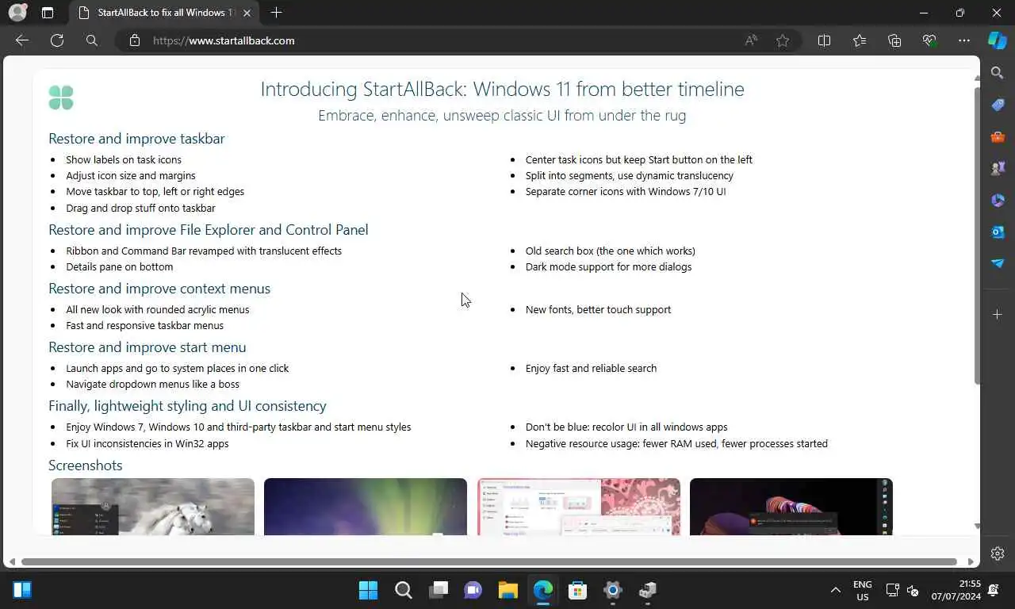1015x609 pixels.
Task: Click the heading Restore and improve taskbar
Action: coord(136,139)
